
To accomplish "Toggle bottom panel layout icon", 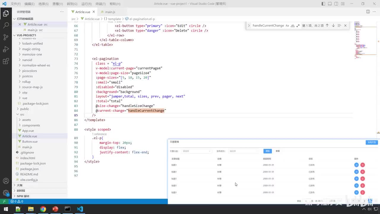I will 330,4.
